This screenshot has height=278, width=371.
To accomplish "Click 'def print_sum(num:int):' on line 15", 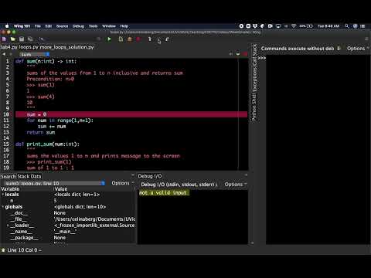I will (x=47, y=144).
